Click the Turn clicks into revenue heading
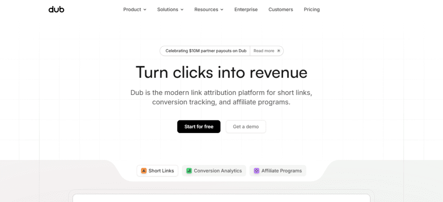The image size is (443, 202). pos(221,72)
